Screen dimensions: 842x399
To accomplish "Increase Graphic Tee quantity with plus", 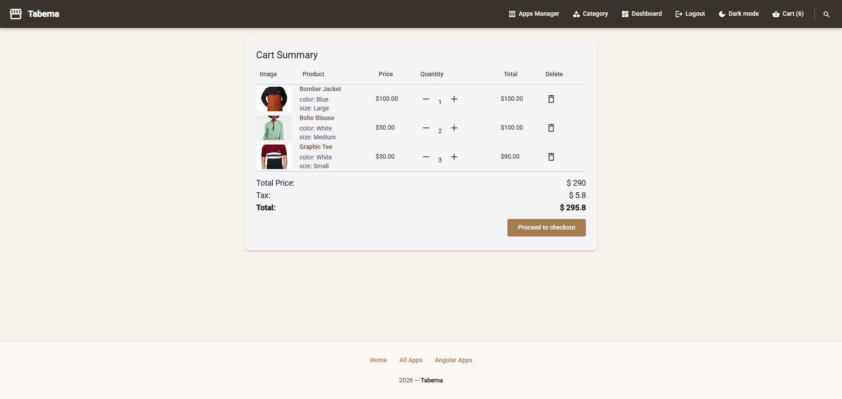I will tap(454, 157).
